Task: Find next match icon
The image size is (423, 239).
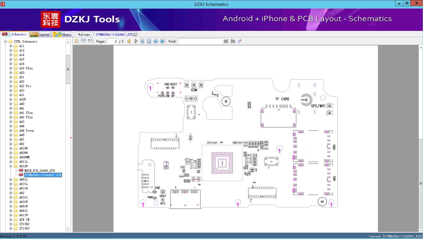Action: [x=233, y=41]
